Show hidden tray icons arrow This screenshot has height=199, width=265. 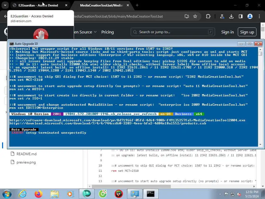click(x=220, y=194)
